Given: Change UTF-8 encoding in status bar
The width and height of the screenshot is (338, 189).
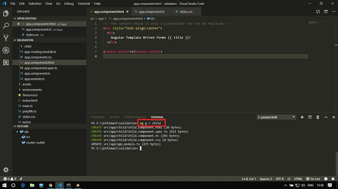Looking at the screenshot, I should [280, 179].
